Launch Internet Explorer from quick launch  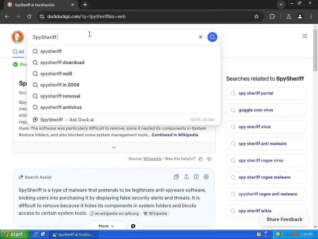[x=36, y=235]
